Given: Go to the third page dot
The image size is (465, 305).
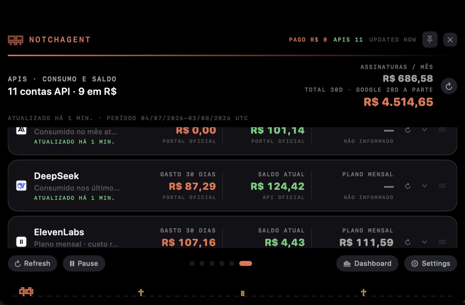Looking at the screenshot, I should click(x=212, y=263).
